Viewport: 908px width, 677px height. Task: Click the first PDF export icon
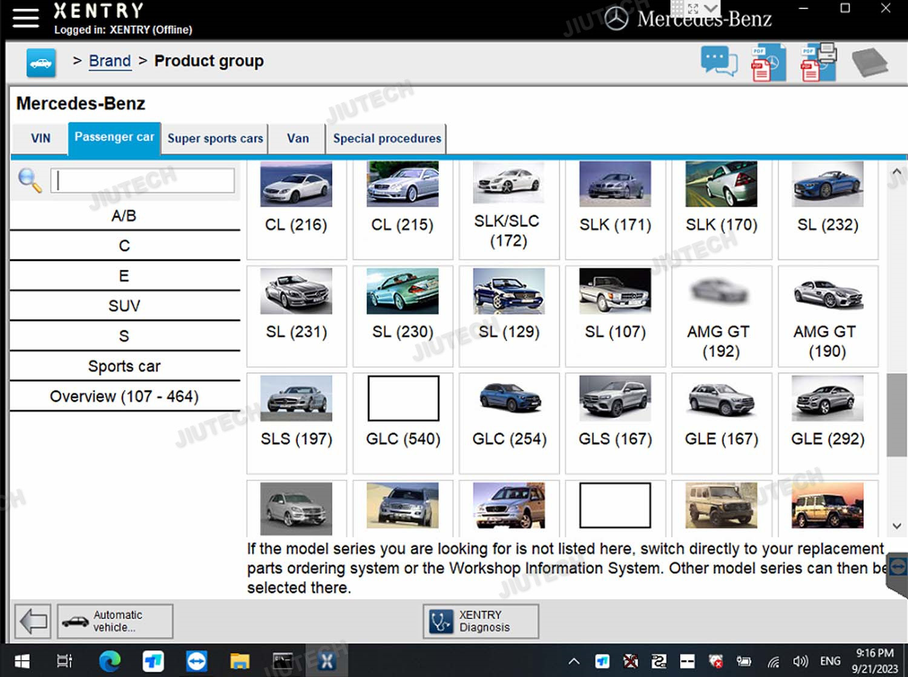coord(768,62)
